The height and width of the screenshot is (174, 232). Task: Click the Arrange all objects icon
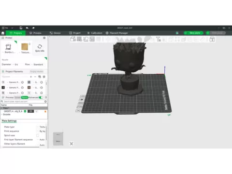[92, 39]
